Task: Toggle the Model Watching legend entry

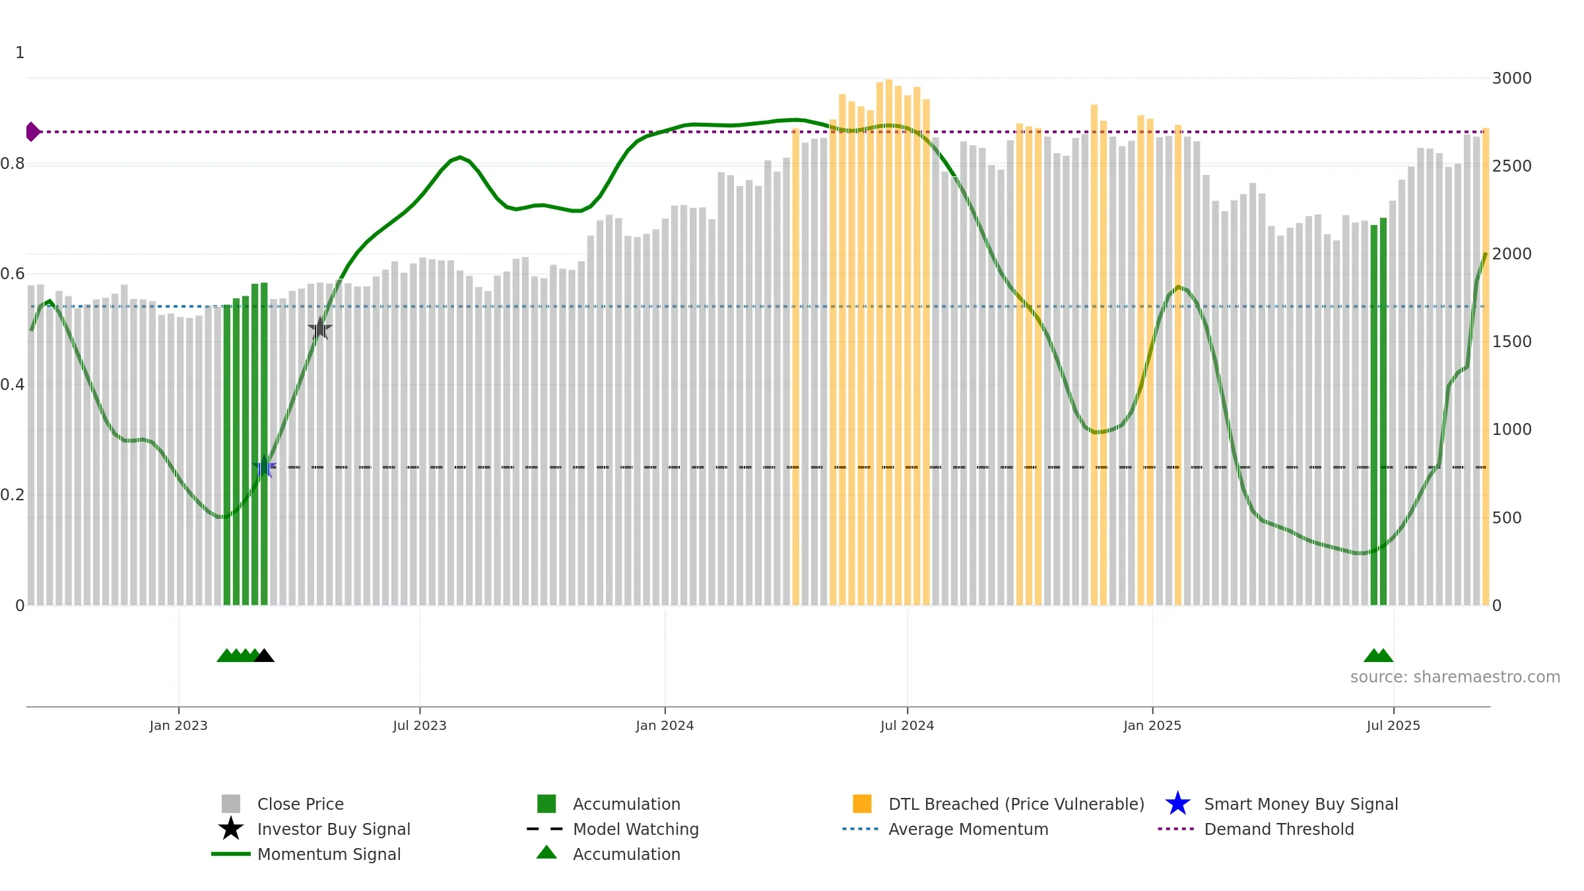Action: tap(612, 829)
